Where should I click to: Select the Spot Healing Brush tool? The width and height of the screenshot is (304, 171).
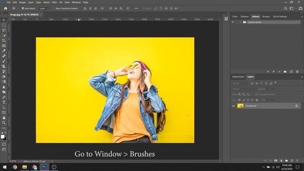pyautogui.click(x=4, y=56)
